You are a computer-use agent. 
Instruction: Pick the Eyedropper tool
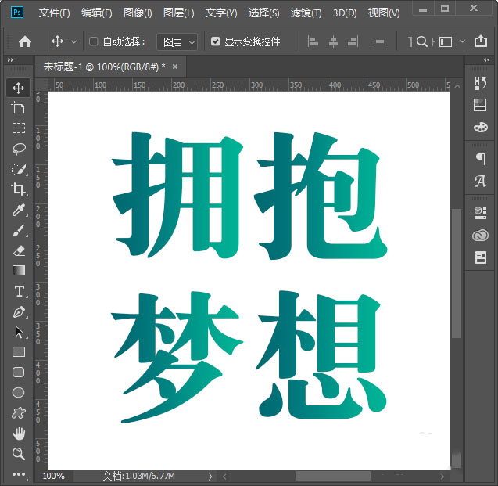[19, 210]
